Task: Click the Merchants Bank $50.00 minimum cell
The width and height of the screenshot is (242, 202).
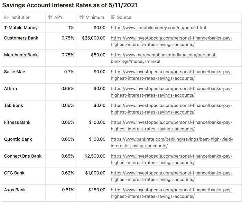Action: (x=99, y=55)
